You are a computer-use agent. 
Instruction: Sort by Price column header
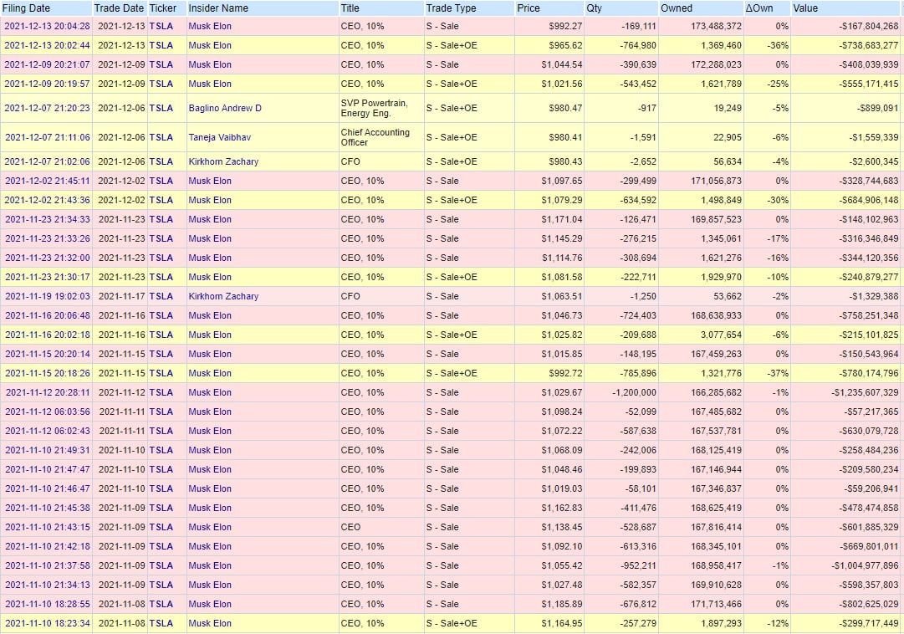(x=529, y=8)
